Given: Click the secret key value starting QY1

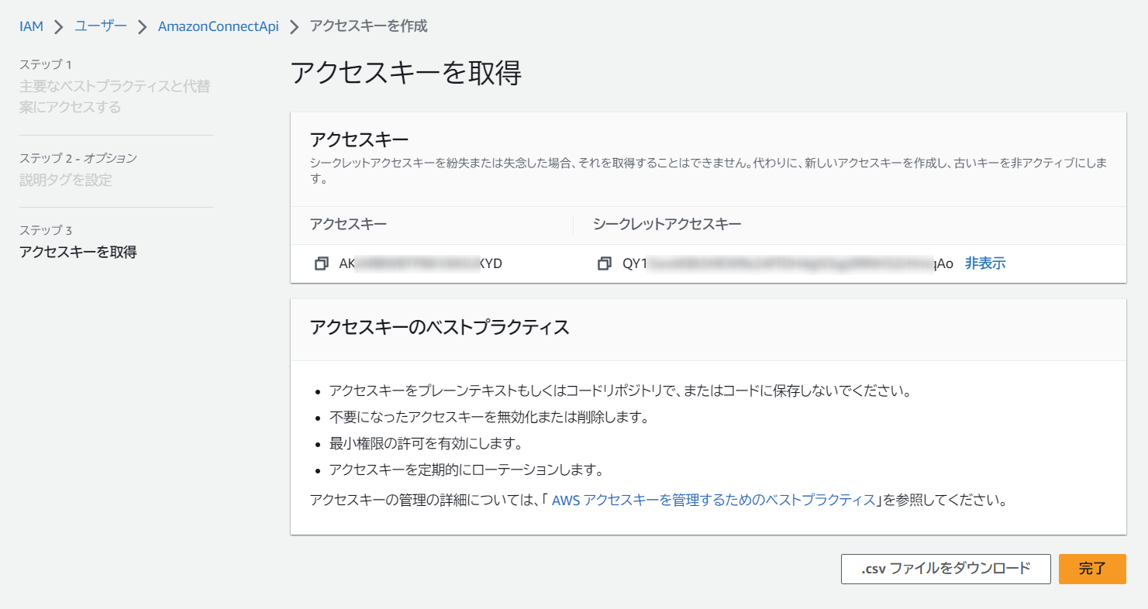Looking at the screenshot, I should click(x=788, y=263).
